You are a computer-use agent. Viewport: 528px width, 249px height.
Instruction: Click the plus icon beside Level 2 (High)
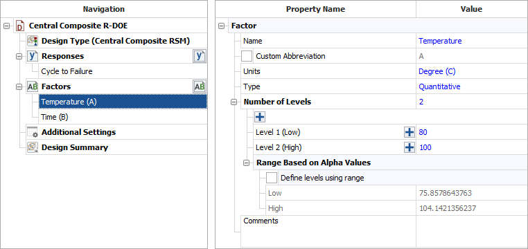(x=409, y=147)
